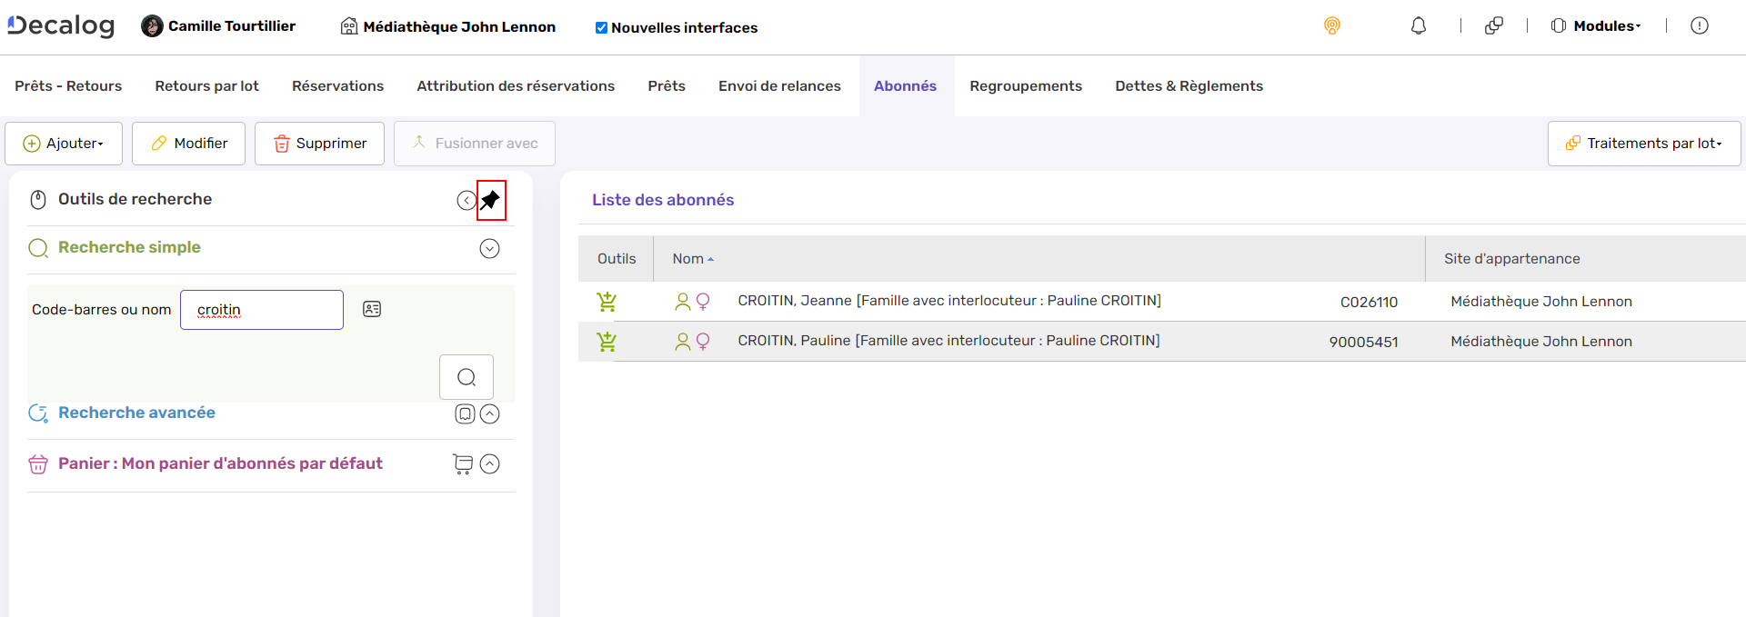
Task: Switch to the Réservations tab
Action: click(337, 86)
